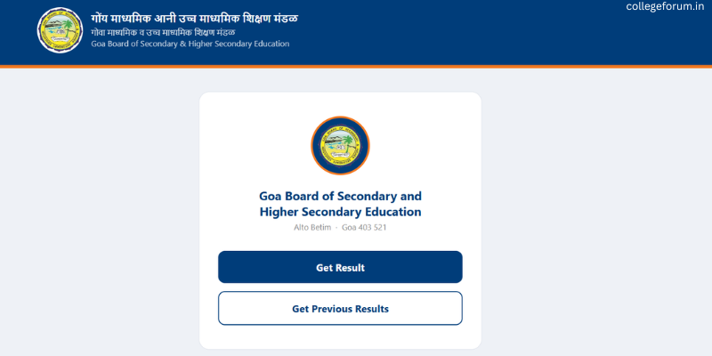Click the circular board emblem in the card

click(x=340, y=147)
